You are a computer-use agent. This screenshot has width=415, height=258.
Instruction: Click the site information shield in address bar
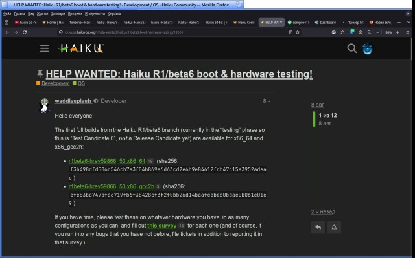[x=60, y=32]
